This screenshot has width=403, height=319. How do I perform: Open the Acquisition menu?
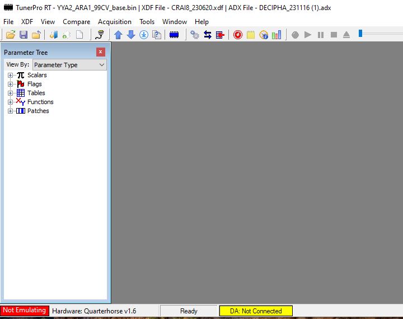[115, 22]
